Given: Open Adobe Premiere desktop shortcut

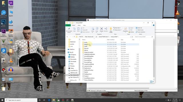Looking at the screenshot, I should [x=3, y=33].
